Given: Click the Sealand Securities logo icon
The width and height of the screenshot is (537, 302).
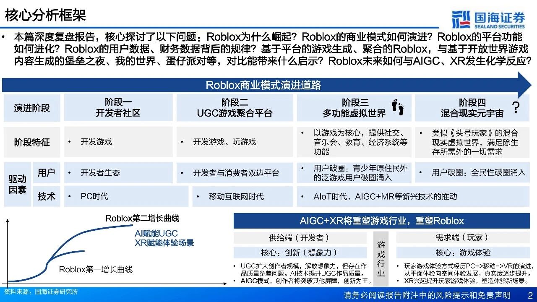Looking at the screenshot, I should pos(461,20).
